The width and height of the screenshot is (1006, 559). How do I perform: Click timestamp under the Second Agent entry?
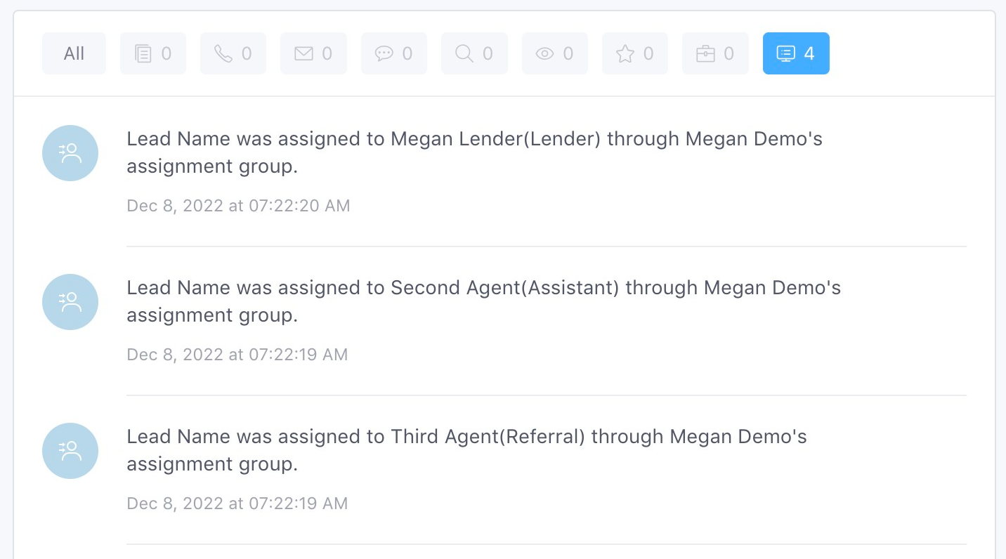pyautogui.click(x=237, y=355)
